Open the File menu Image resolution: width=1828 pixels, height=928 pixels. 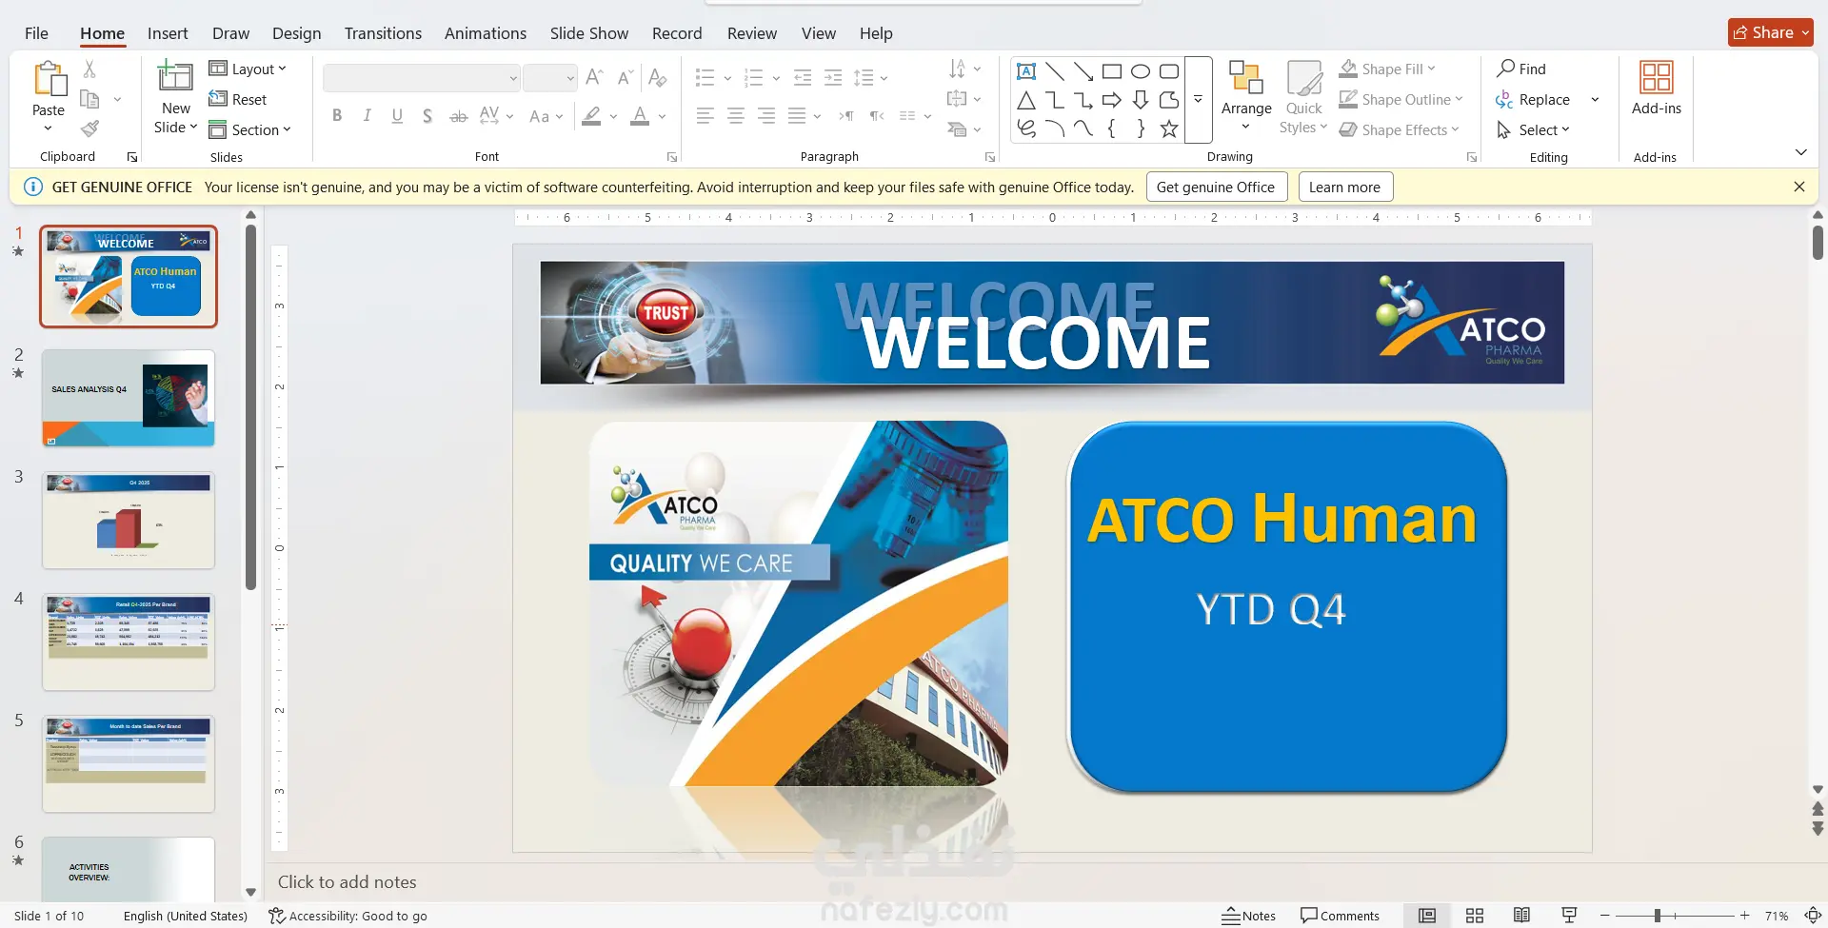(36, 33)
